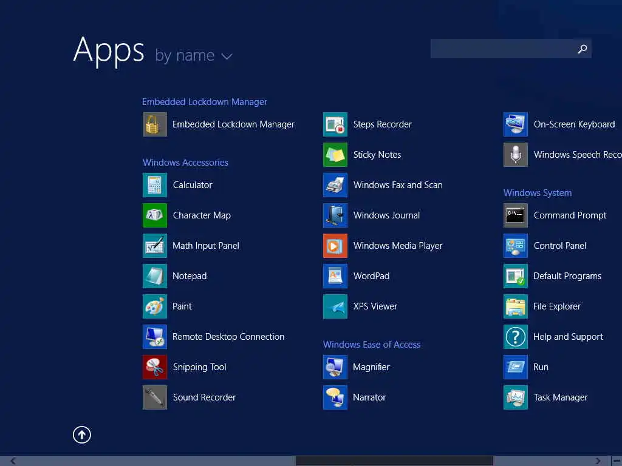Click the 'Windows Media Player' label
The height and width of the screenshot is (466, 622).
click(398, 246)
